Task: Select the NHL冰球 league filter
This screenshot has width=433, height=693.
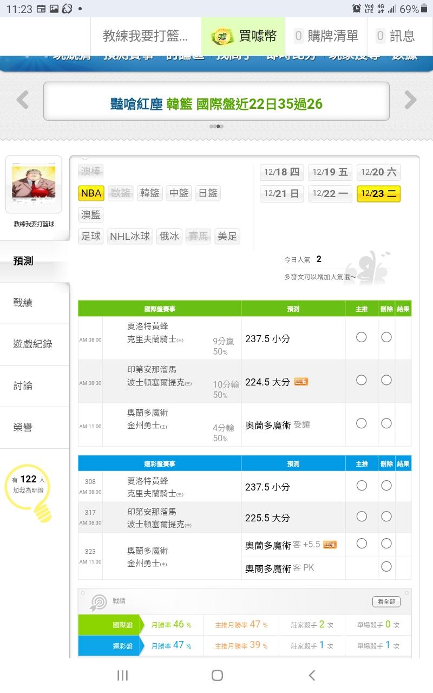Action: click(130, 237)
